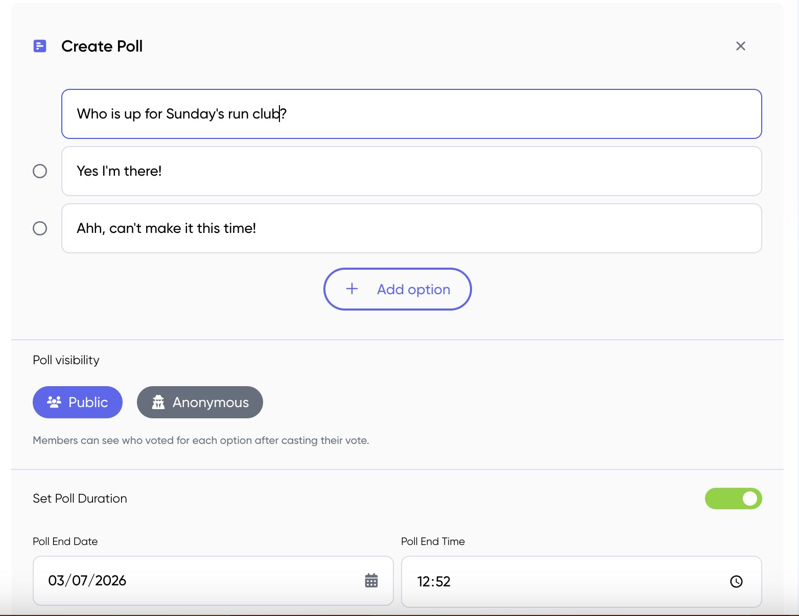Open the calendar picker for Poll End Date
This screenshot has height=616, width=799.
coord(371,581)
